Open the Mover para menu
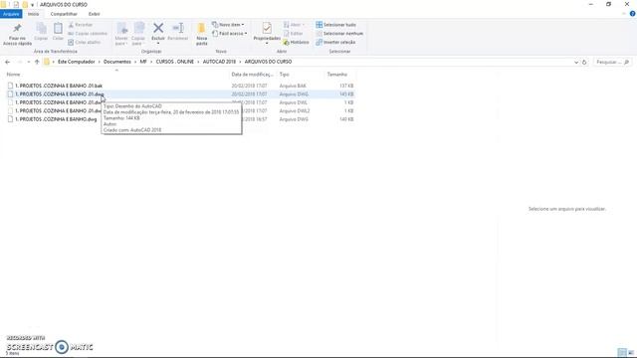The height and width of the screenshot is (358, 637). tap(121, 34)
